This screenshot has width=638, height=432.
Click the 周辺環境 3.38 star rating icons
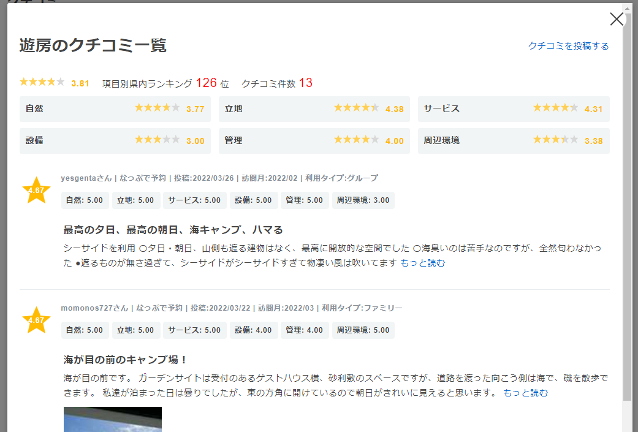(556, 140)
